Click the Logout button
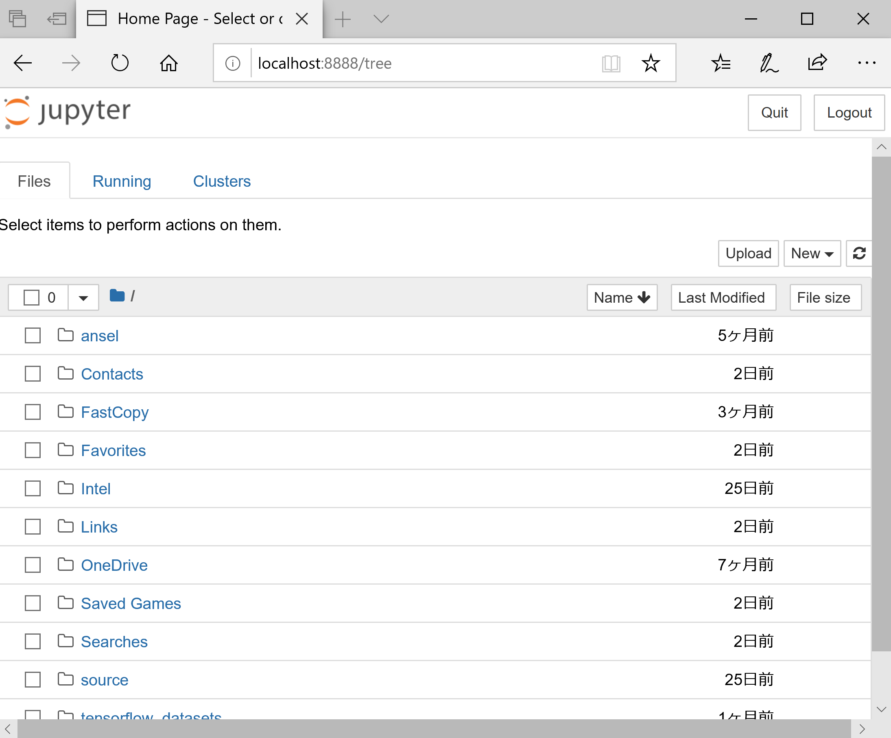Viewport: 891px width, 738px height. 849,112
